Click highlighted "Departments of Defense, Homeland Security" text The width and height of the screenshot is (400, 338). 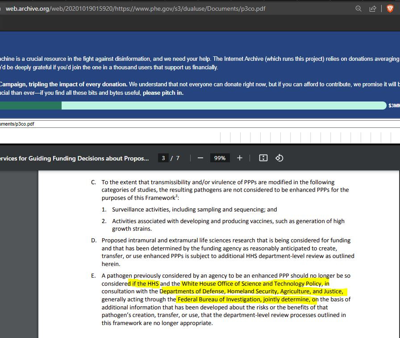point(218,292)
